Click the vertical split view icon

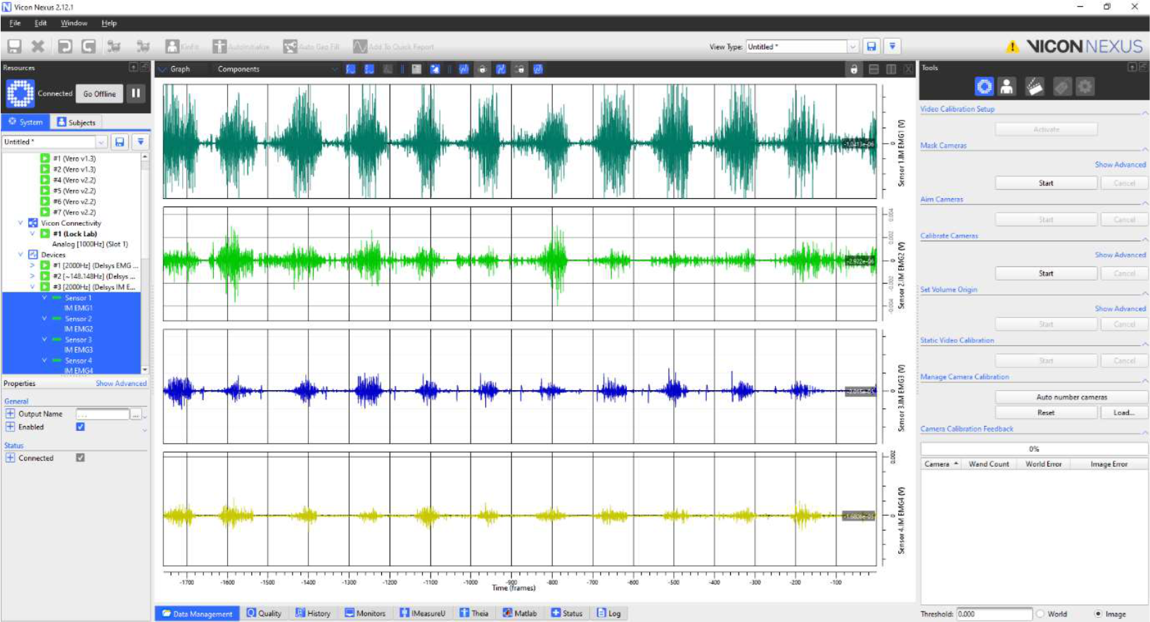891,69
